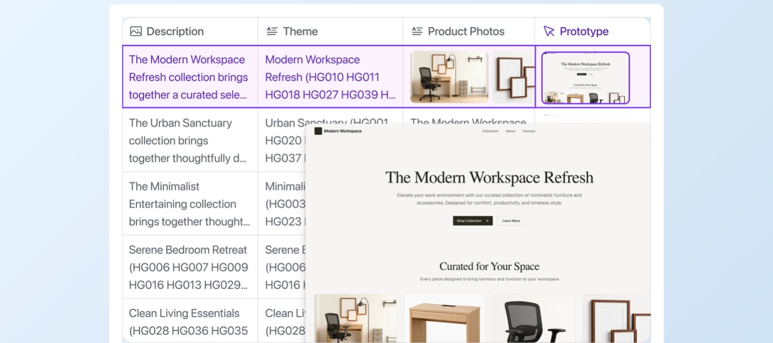Select the 'Serene Bedroom Retreat (HG006 HG007 HG009' description cell
This screenshot has width=773, height=343.
tap(190, 267)
